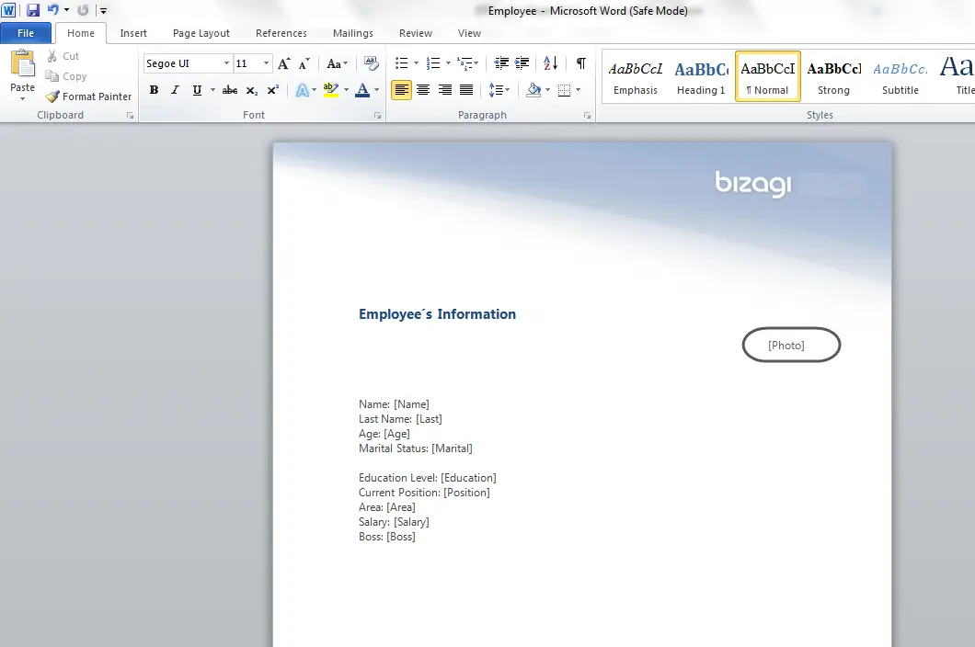Image resolution: width=975 pixels, height=647 pixels.
Task: Choose the Subtitle style
Action: click(x=900, y=76)
